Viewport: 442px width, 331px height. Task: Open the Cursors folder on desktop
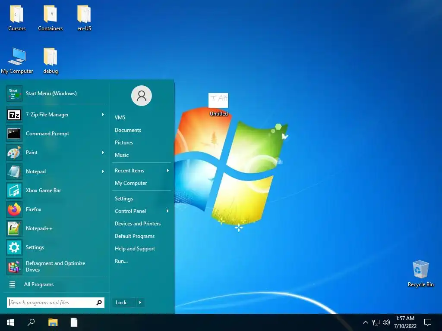click(17, 18)
